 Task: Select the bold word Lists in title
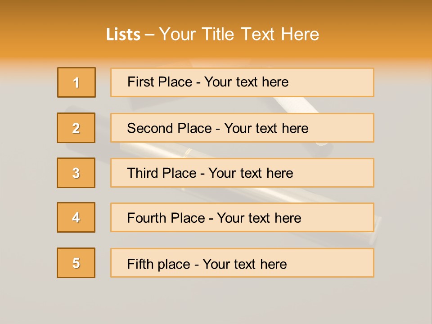123,34
